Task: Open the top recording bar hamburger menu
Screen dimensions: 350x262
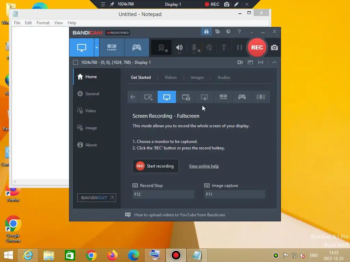Action: coord(103,4)
